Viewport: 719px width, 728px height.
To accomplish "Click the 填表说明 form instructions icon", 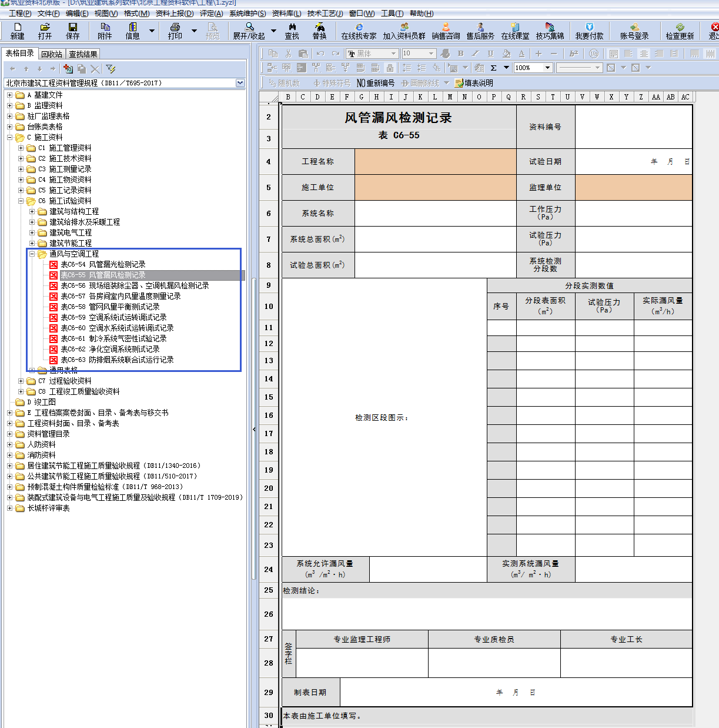I will 474,83.
